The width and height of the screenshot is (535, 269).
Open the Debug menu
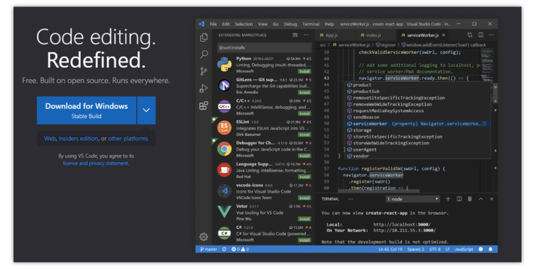[x=290, y=24]
